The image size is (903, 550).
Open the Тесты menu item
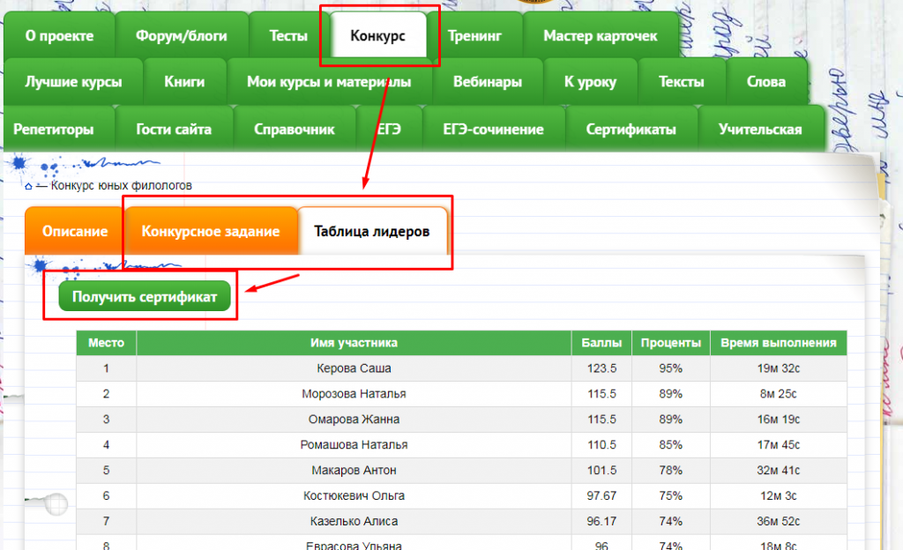coord(288,36)
